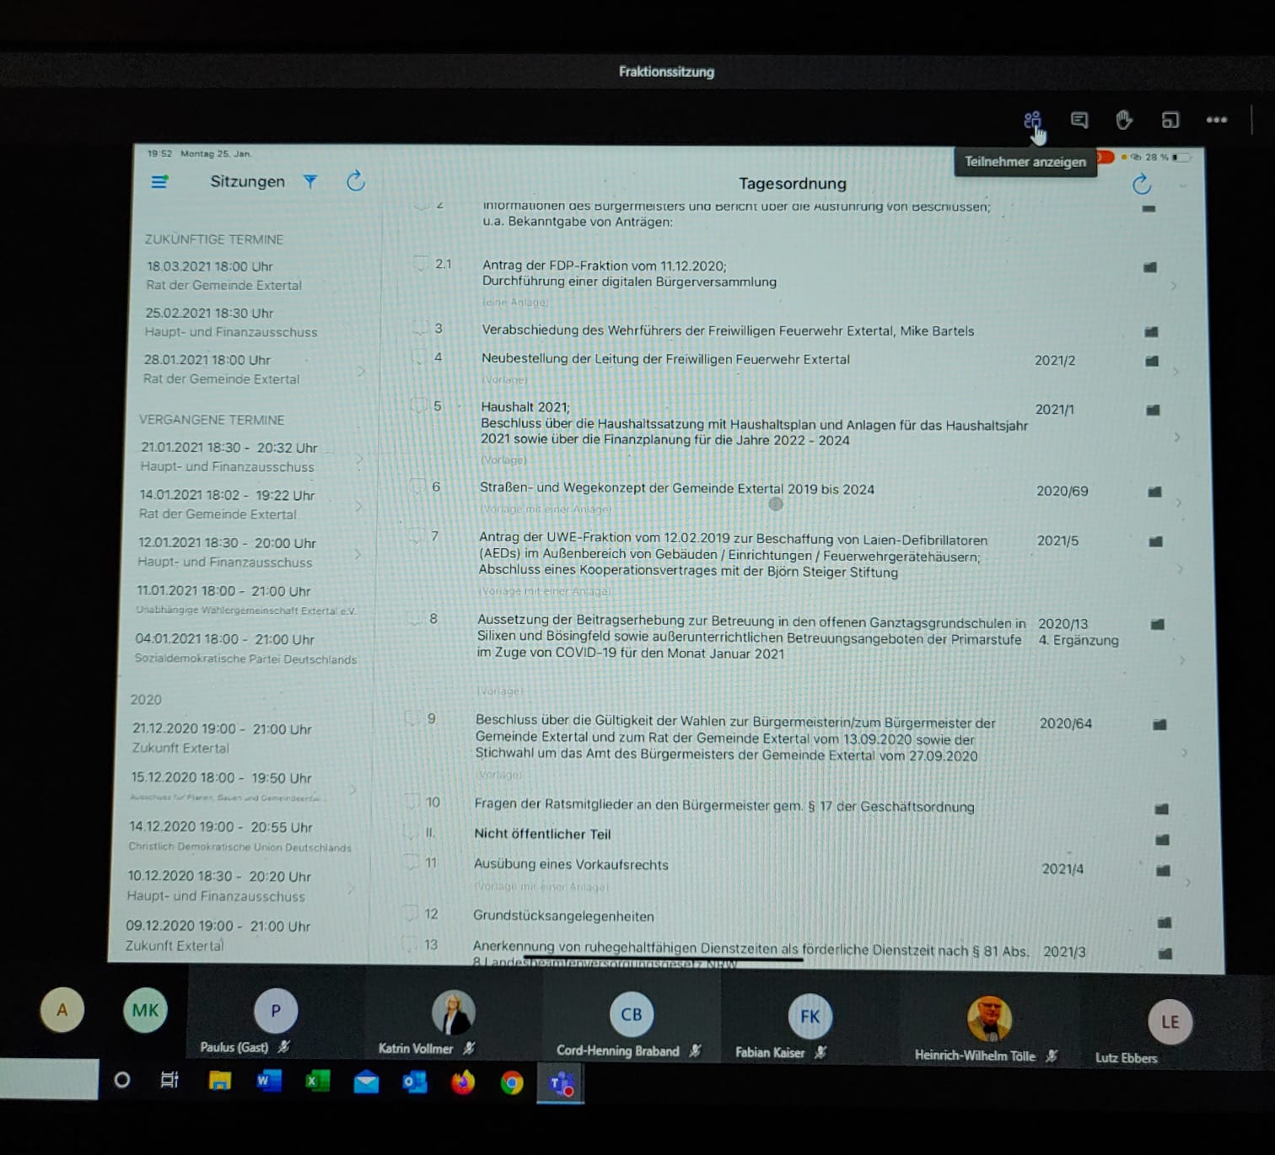Open chevron for 28.01.2021 Rat session
Viewport: 1275px width, 1155px height.
click(361, 370)
